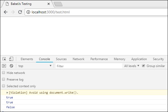
Task: Switch to the Network tab
Action: 78,59
